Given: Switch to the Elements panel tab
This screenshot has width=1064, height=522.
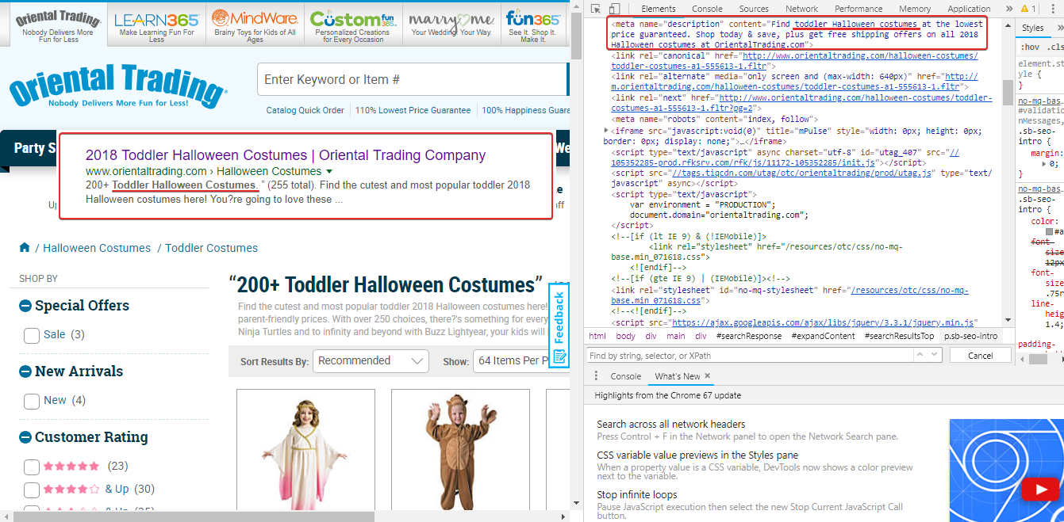Looking at the screenshot, I should pyautogui.click(x=658, y=9).
